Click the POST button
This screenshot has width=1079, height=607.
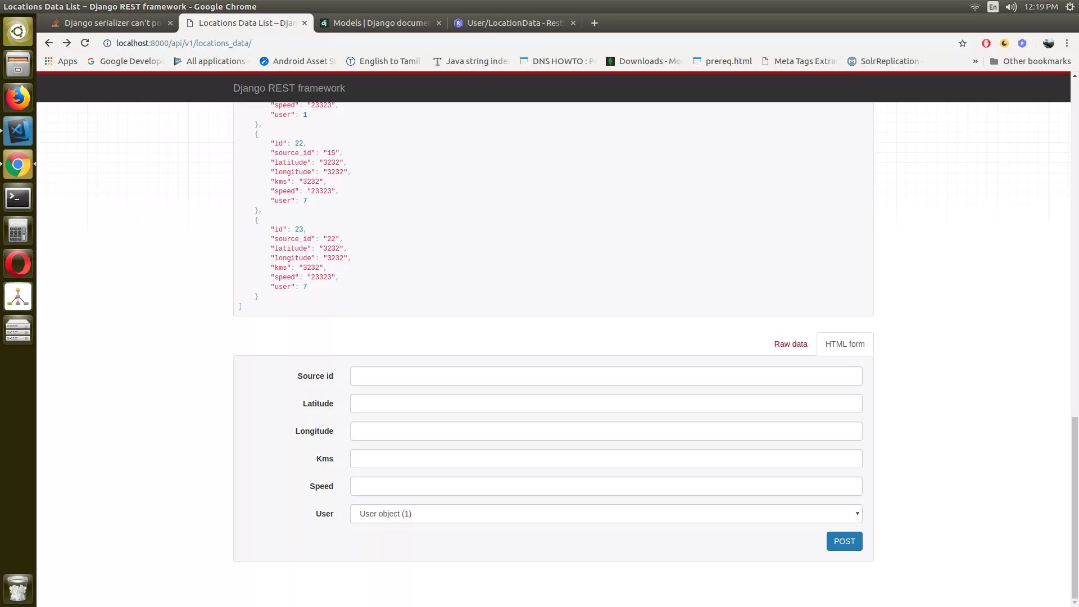point(844,541)
